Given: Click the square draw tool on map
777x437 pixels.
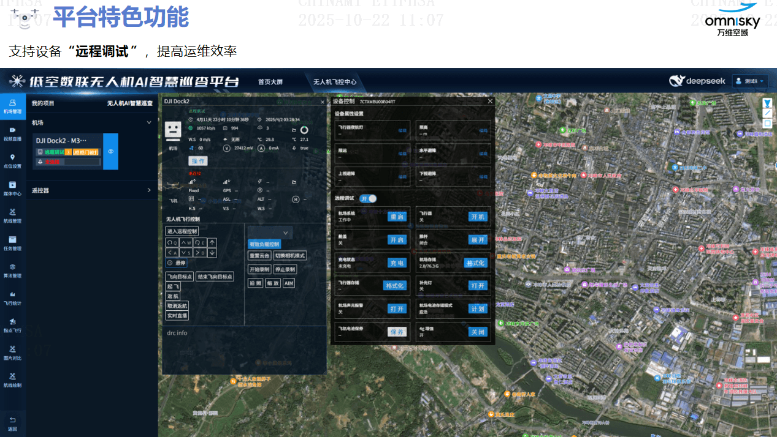Looking at the screenshot, I should point(767,124).
